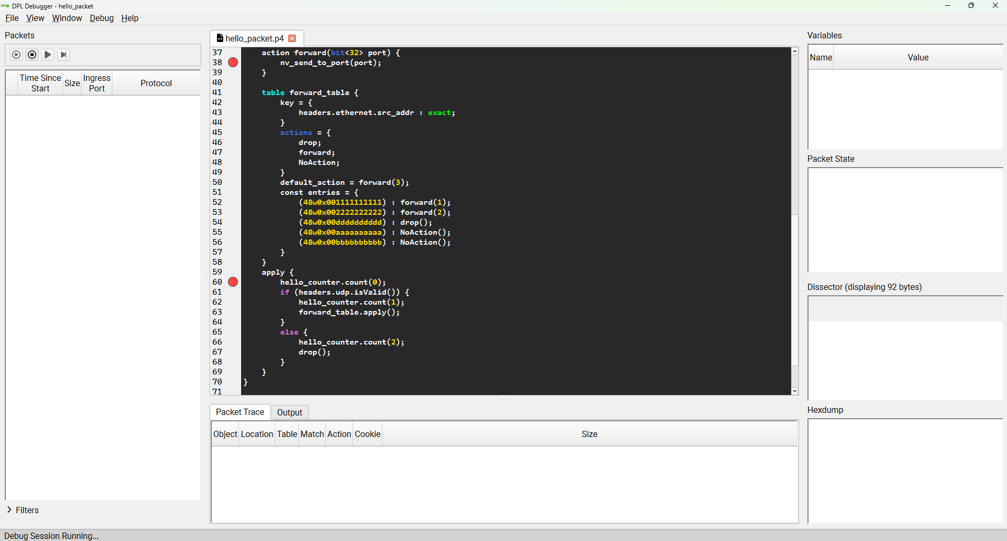
Task: Click the 'hello_counter.count(0);' code line
Action: 333,282
